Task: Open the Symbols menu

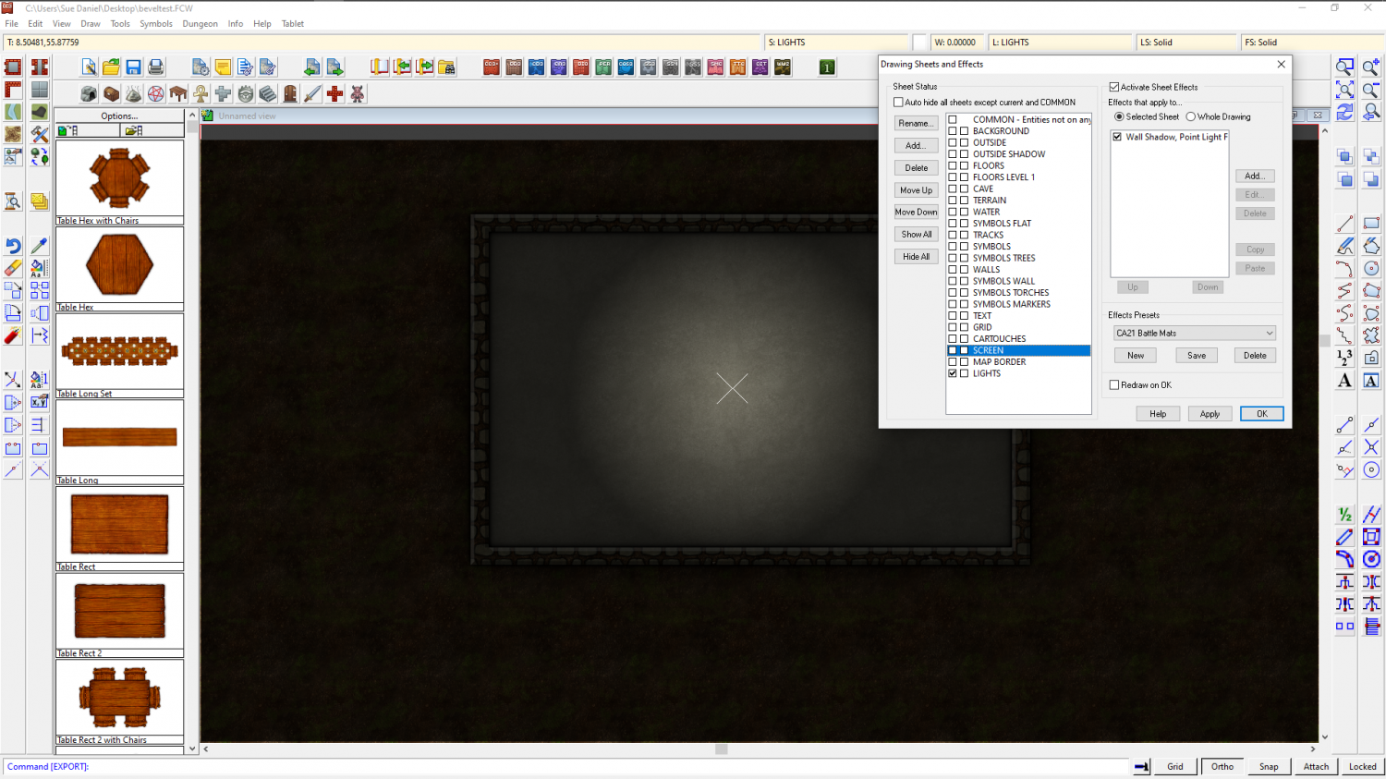Action: tap(156, 24)
